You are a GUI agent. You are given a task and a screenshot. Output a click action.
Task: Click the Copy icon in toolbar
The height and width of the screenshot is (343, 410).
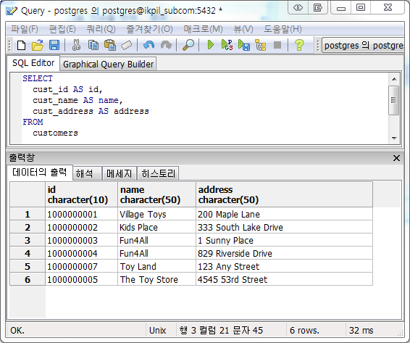tap(93, 45)
